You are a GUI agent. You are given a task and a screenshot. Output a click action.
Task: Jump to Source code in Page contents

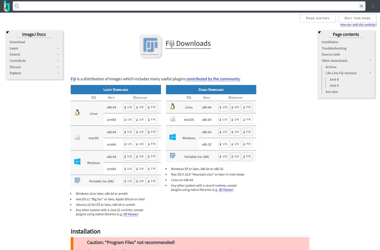[x=331, y=54]
